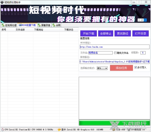This screenshot has height=132, width=151.
Task: Enable the 随机文件名 checkbox
Action: (115, 53)
